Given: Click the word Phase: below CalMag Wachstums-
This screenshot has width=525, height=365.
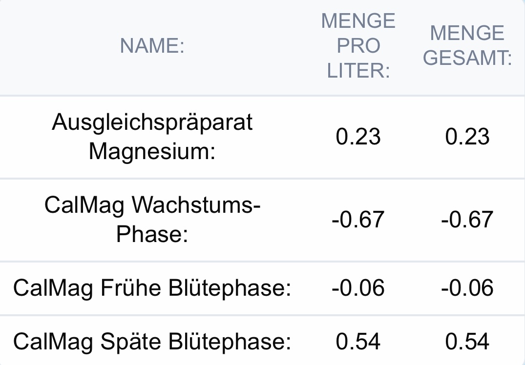Looking at the screenshot, I should (152, 235).
